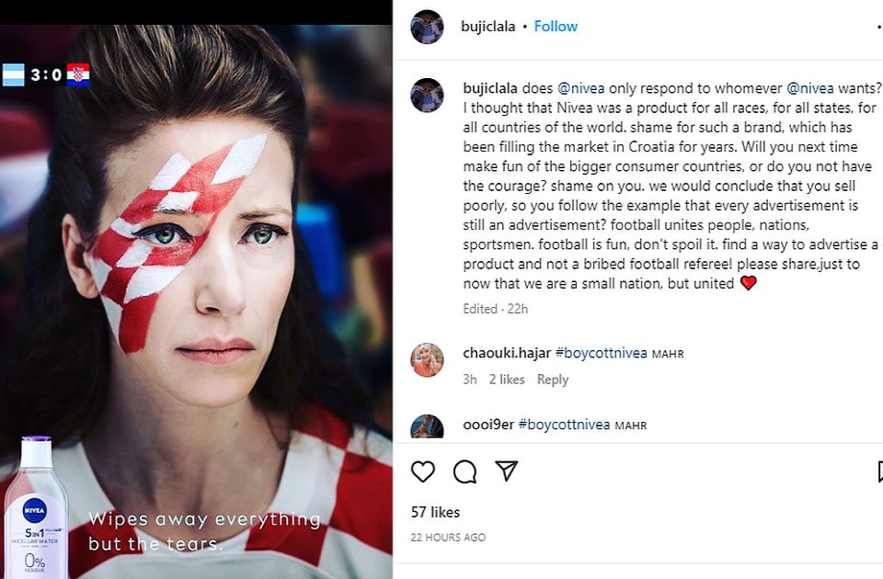Open bujiclala username in the post header
This screenshot has height=579, width=883.
[x=487, y=27]
